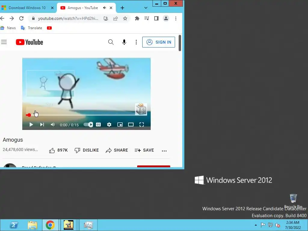Screen dimensions: 308x231
Task: Open Chrome tab search chevron
Action: [146, 8]
